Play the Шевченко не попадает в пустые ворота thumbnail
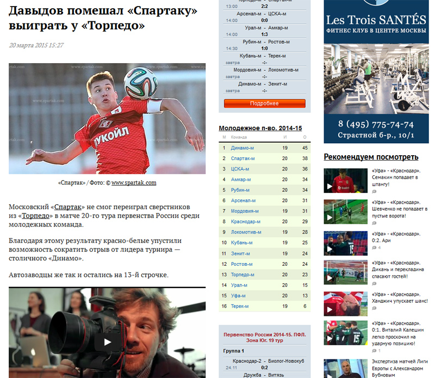 click(345, 212)
